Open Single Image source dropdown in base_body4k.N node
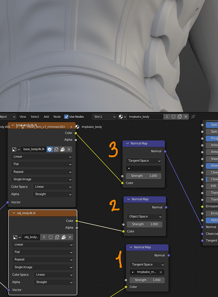The height and width of the screenshot is (297, 218). tap(42, 179)
